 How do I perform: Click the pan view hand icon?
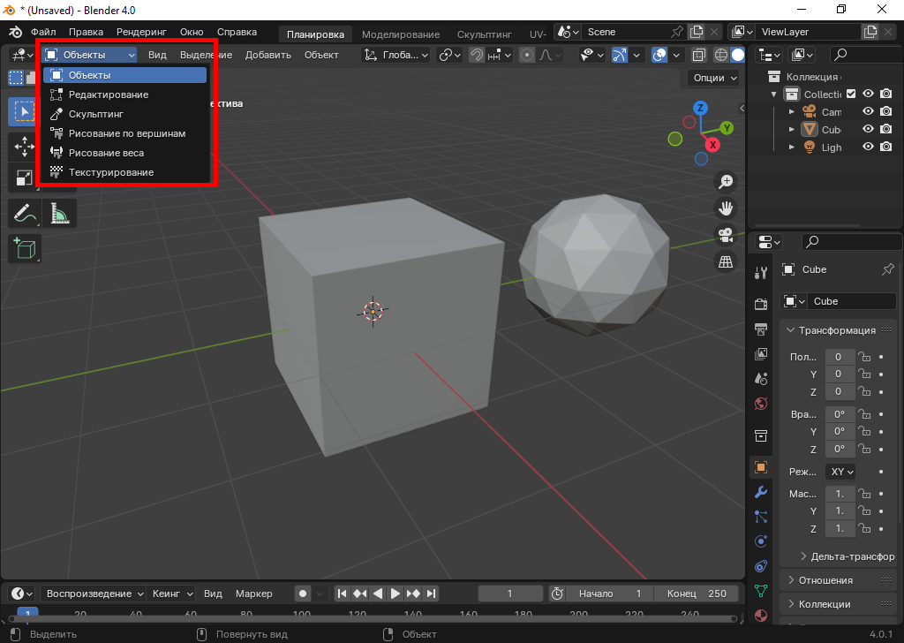pos(726,208)
